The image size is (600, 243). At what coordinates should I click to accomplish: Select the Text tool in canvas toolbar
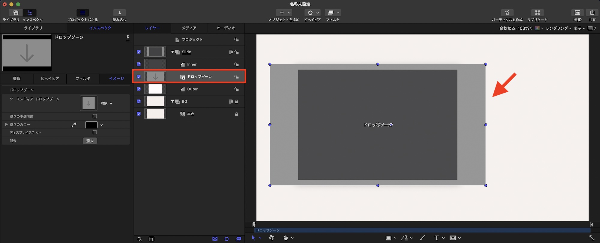point(436,238)
